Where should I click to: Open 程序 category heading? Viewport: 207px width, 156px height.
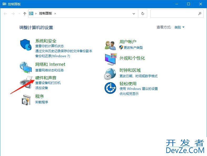point(40,96)
